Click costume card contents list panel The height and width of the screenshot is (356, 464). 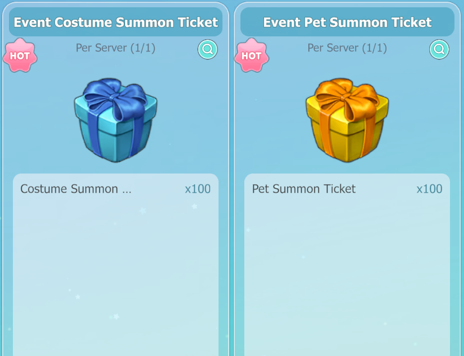pos(115,265)
